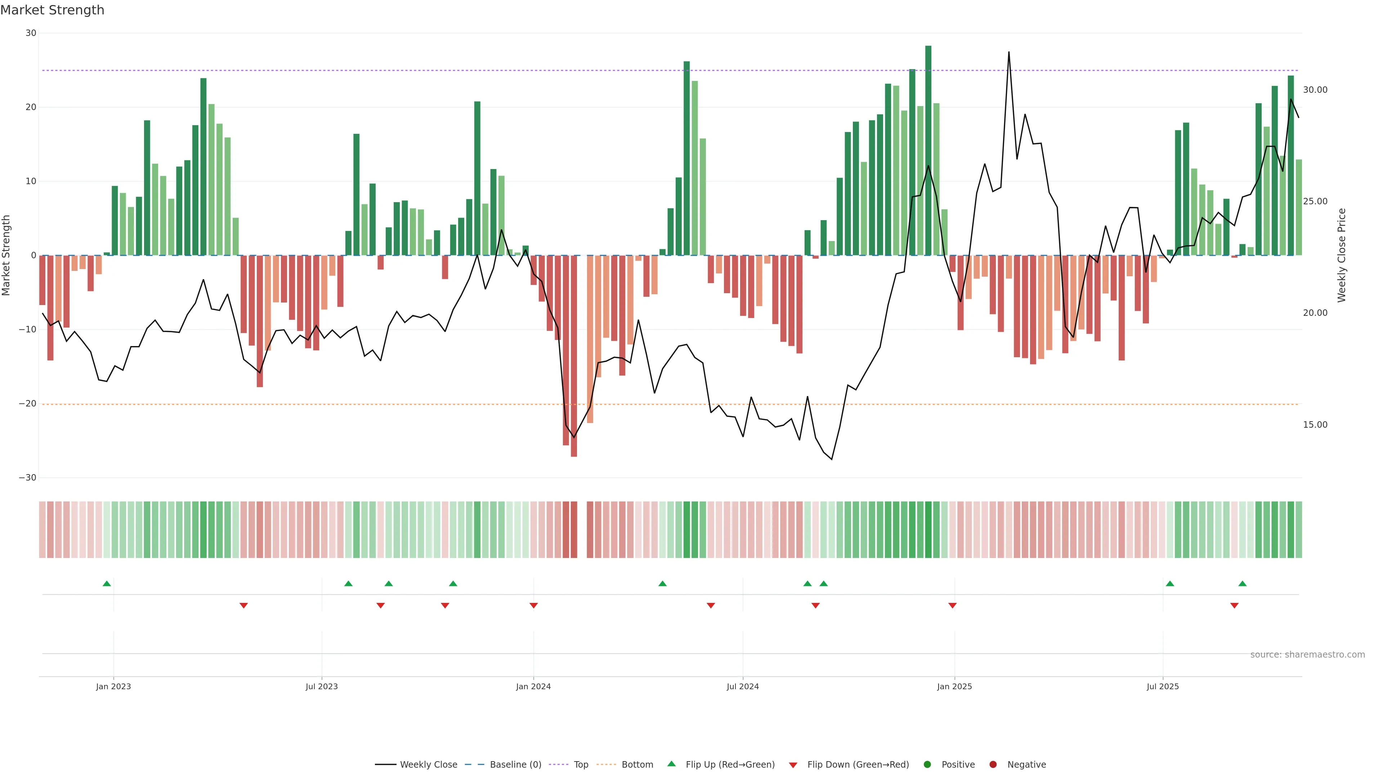Click the Jul 2024 x-axis label

pyautogui.click(x=743, y=686)
